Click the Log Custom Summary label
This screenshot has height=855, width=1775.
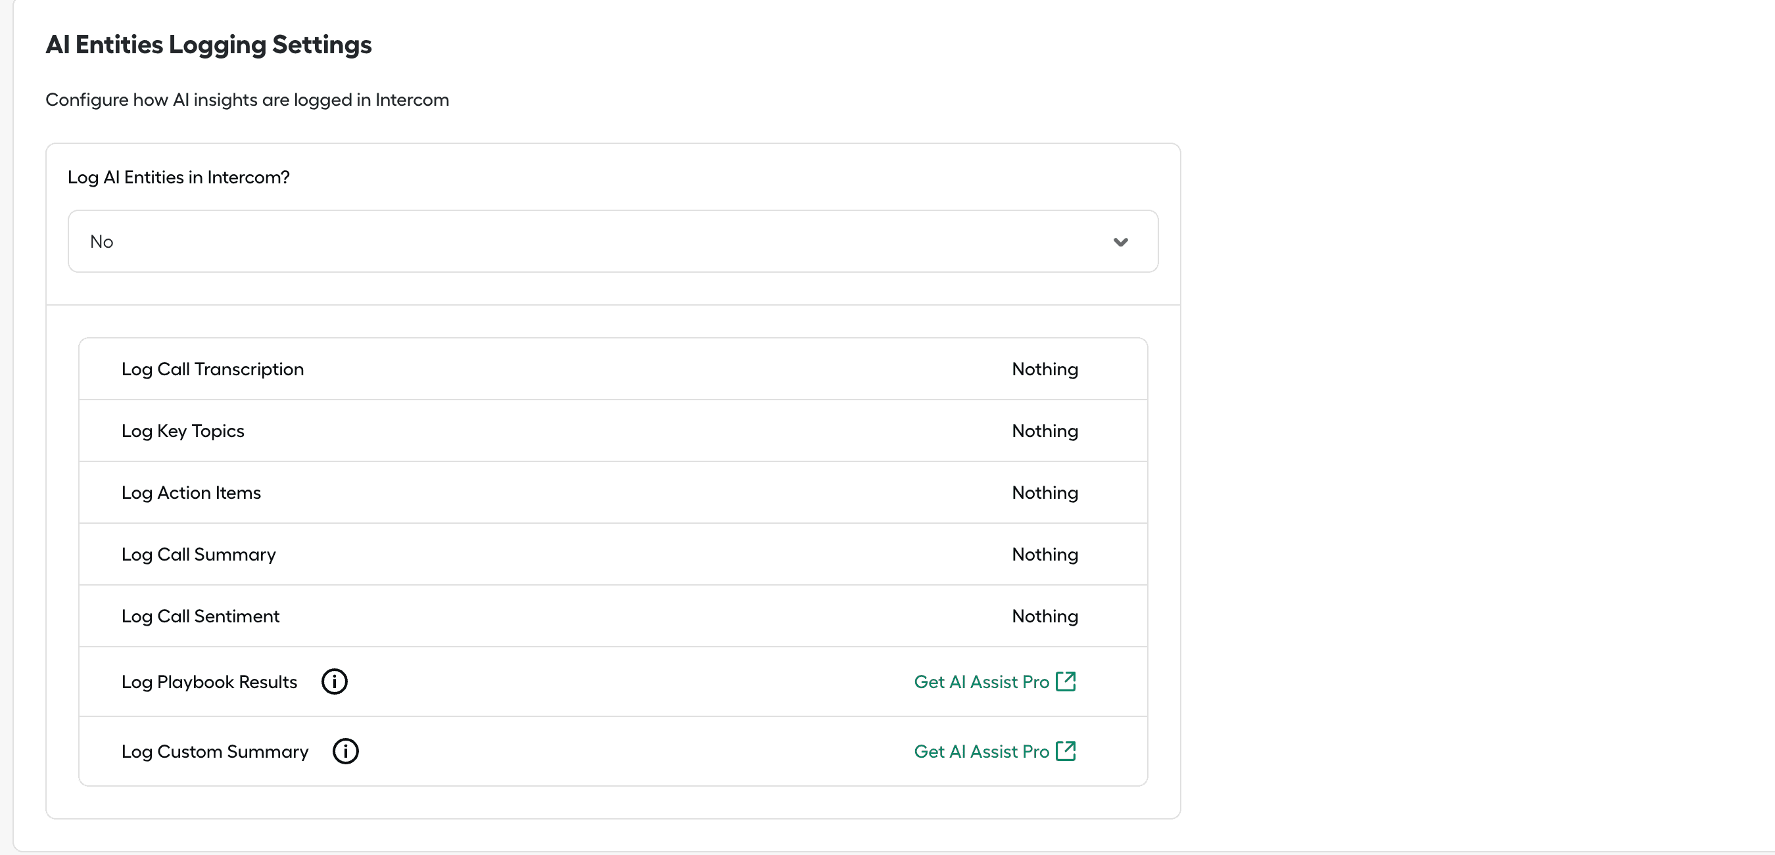(x=215, y=751)
